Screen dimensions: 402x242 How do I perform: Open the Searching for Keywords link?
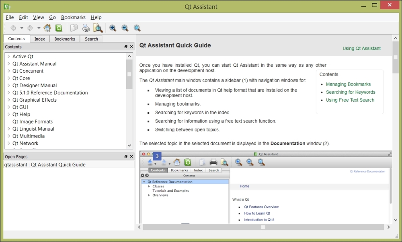[351, 92]
